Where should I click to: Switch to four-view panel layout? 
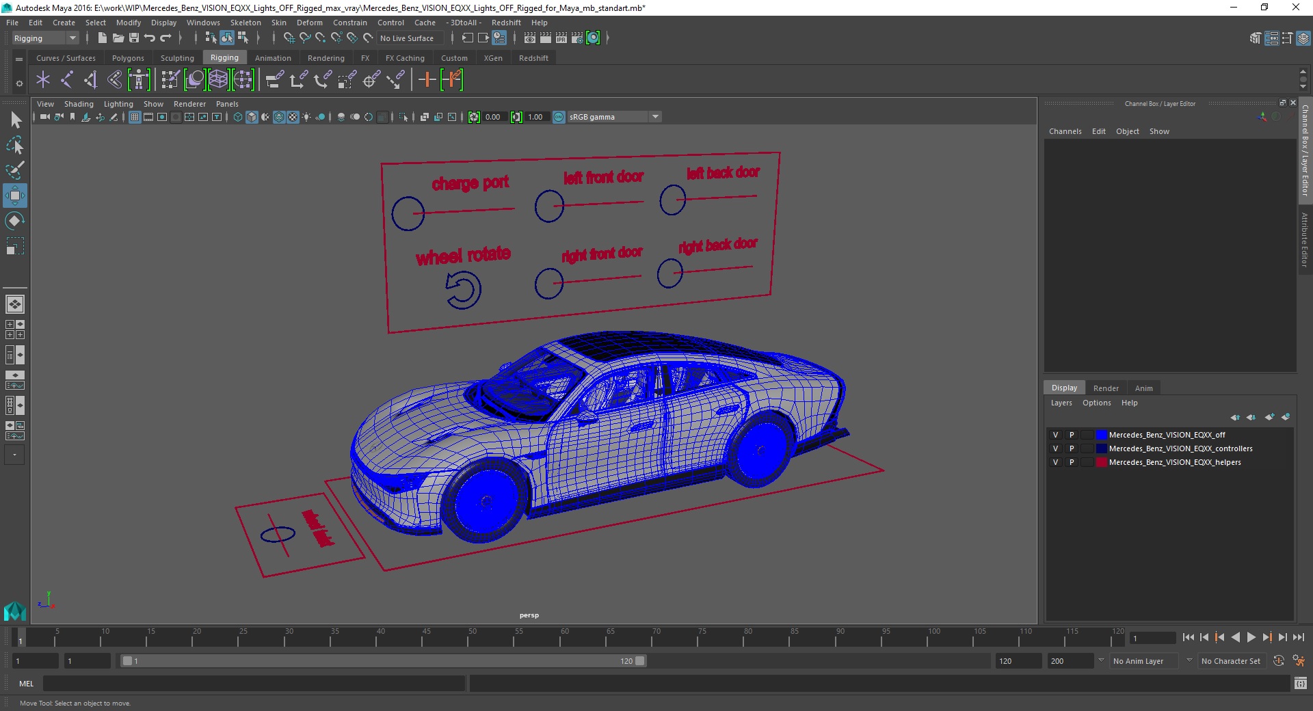point(15,330)
